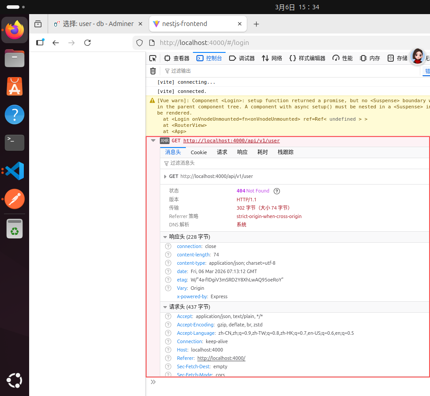This screenshot has height=396, width=430.
Task: Open the 查看器 inspector panel
Action: [x=177, y=58]
